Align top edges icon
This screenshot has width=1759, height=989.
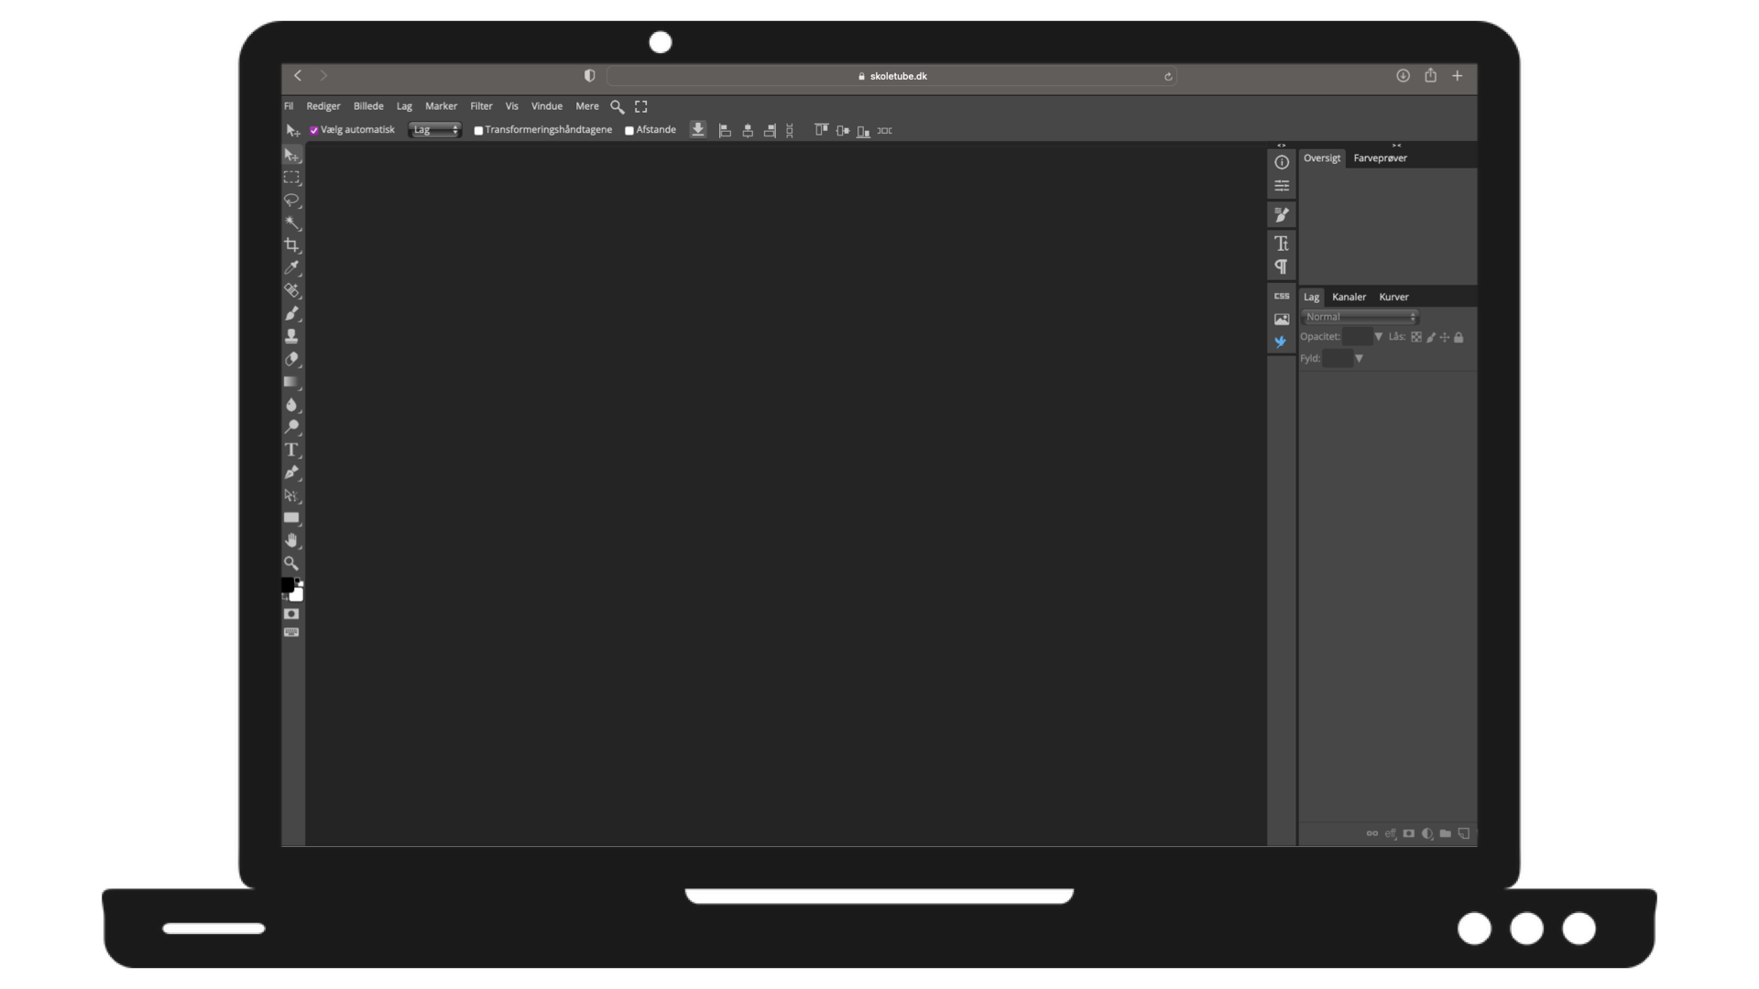point(821,131)
